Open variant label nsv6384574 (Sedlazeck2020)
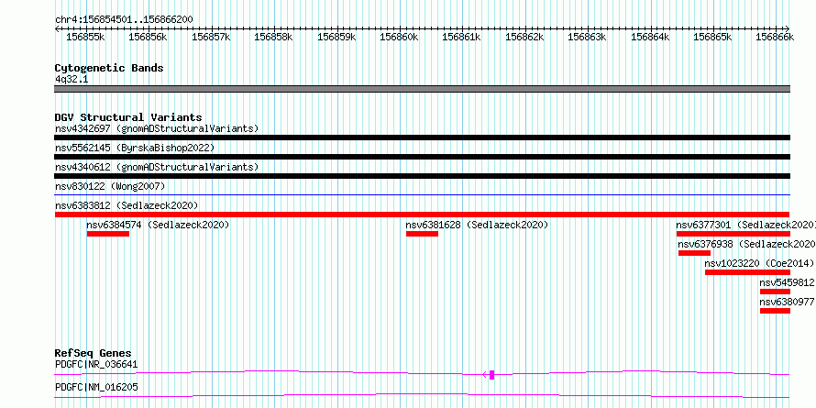The image size is (816, 408). pos(159,225)
